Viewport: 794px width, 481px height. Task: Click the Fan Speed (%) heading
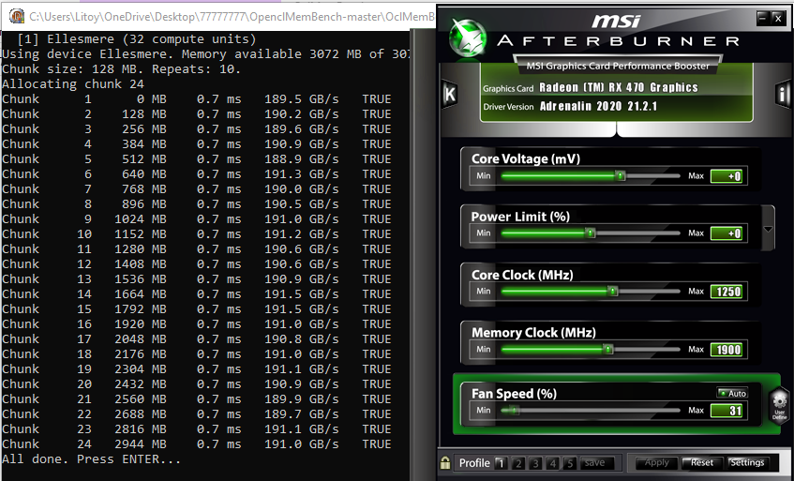[514, 394]
